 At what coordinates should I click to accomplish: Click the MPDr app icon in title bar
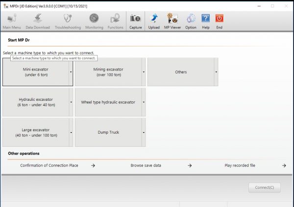coord(6,6)
